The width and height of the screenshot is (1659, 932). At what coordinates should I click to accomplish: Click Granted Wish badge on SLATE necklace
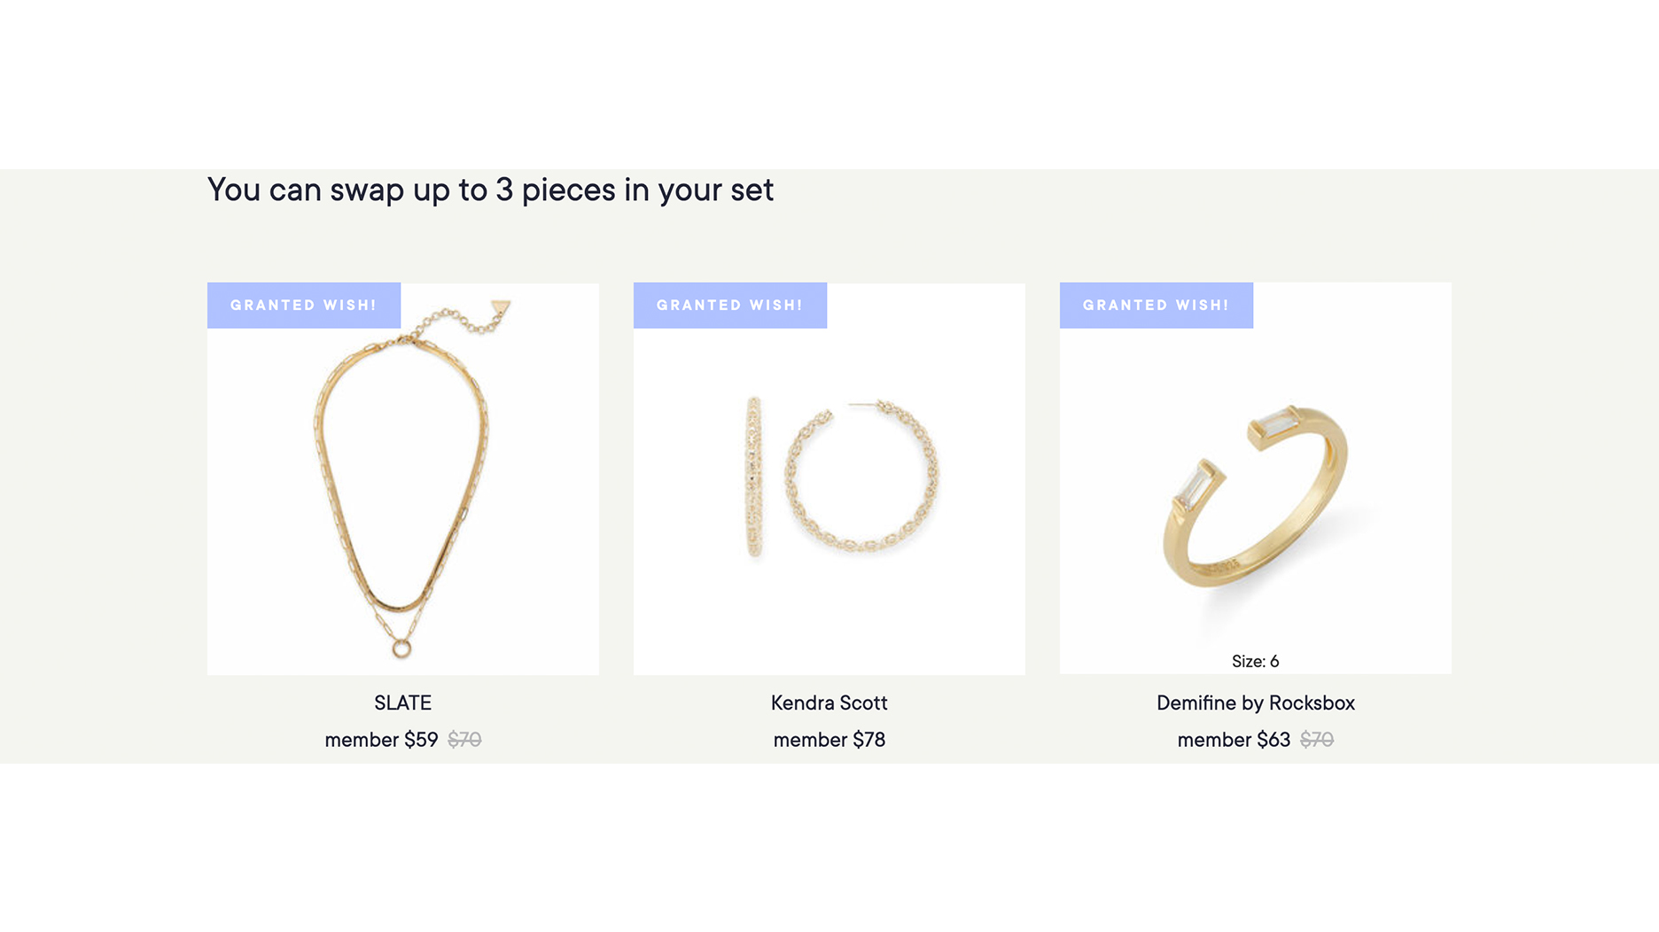pos(304,306)
